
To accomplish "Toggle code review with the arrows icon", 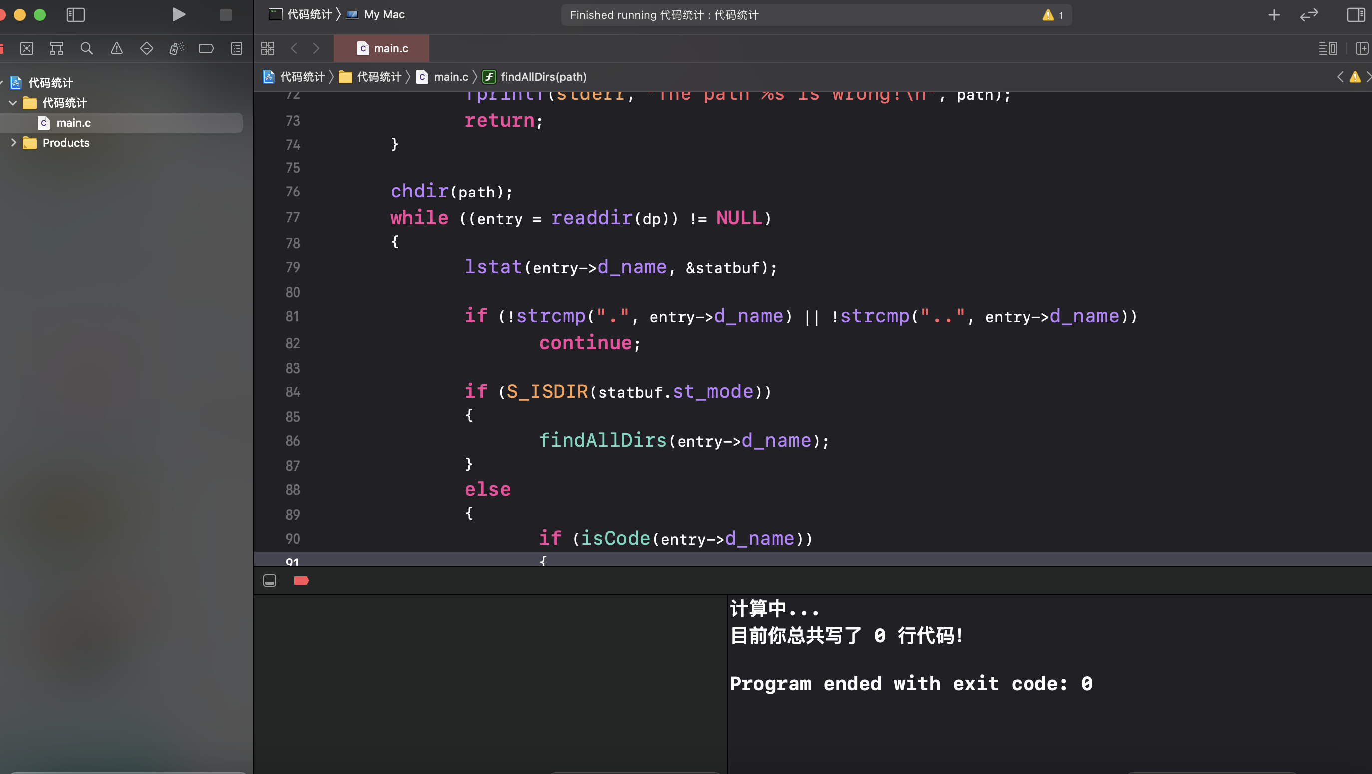I will pyautogui.click(x=1309, y=15).
